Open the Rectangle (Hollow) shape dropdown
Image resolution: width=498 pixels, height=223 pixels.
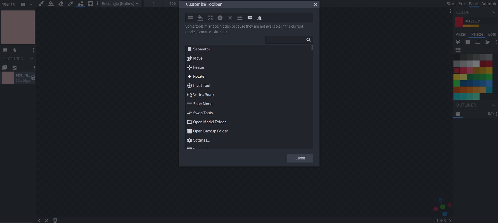pos(120,4)
